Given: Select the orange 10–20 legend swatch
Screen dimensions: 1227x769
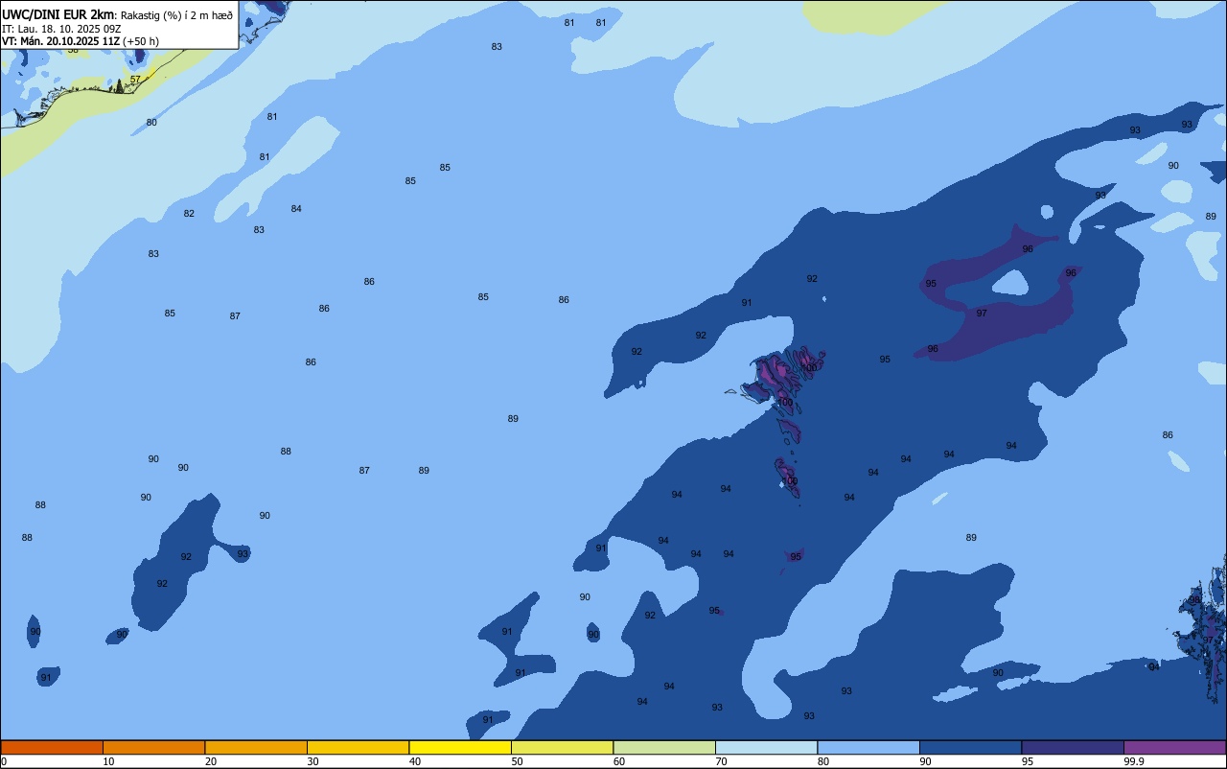Looking at the screenshot, I should (153, 747).
